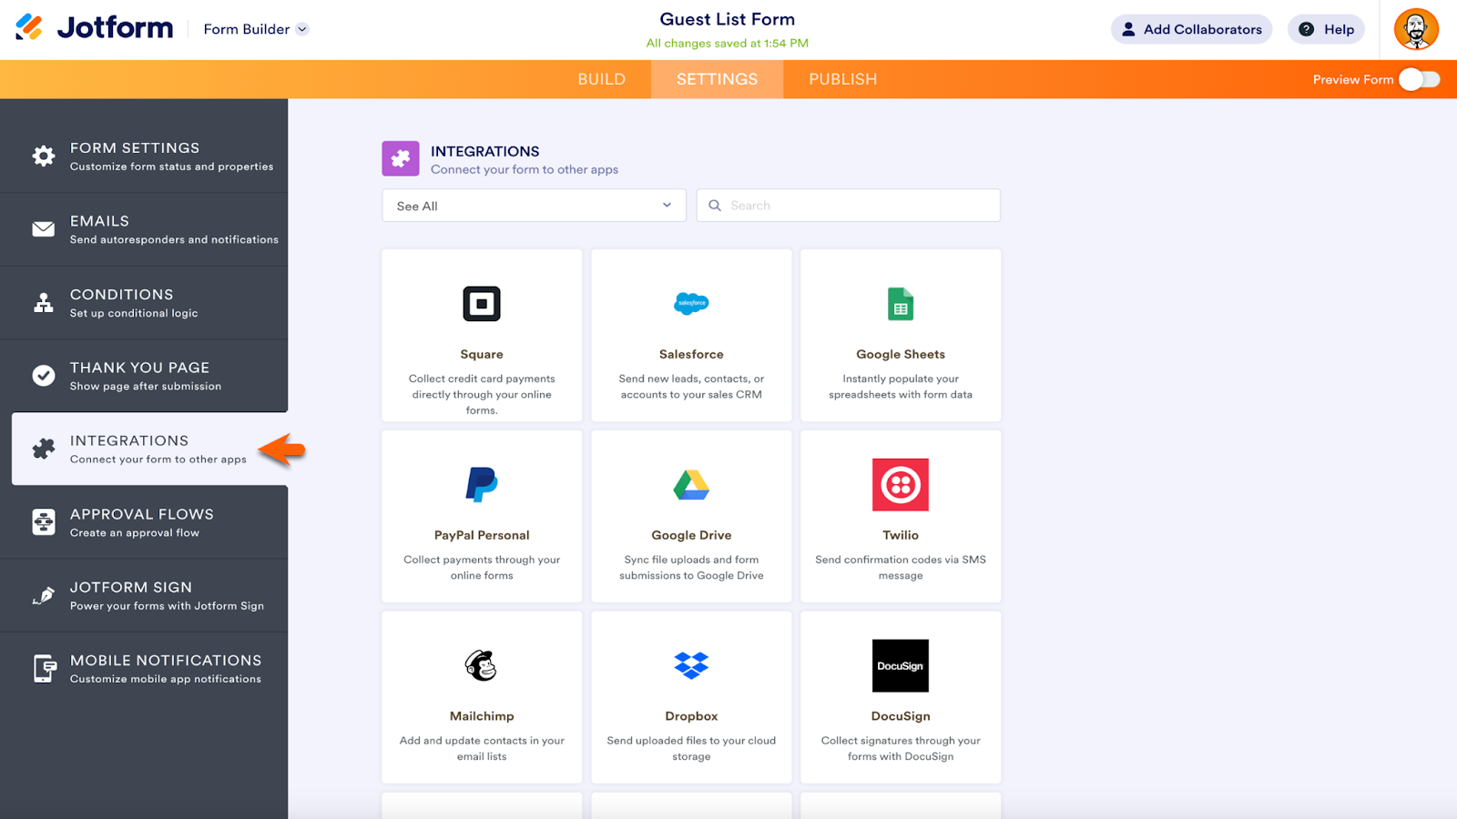Click the Dropbox logo
1457x819 pixels.
pyautogui.click(x=691, y=665)
